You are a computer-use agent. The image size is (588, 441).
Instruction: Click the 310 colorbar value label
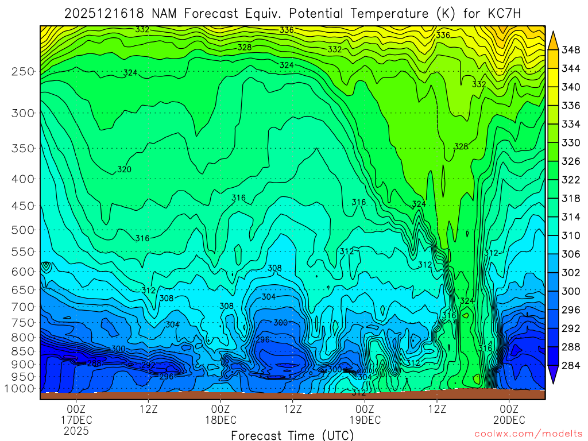[x=571, y=235]
